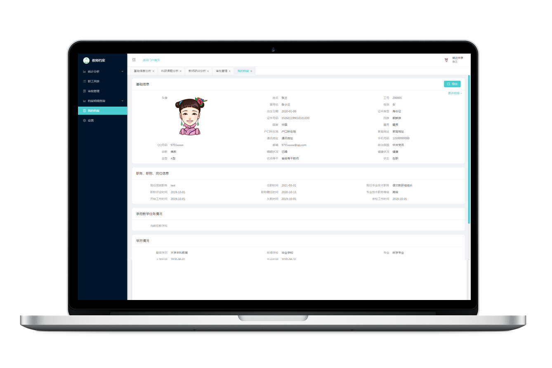
Task: Click the 导出 export button
Action: pyautogui.click(x=452, y=84)
